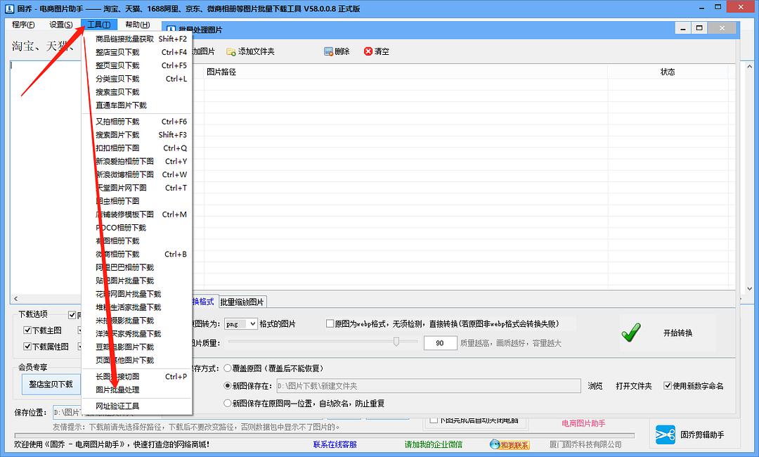
Task: Click the 开始转换 button
Action: tap(677, 333)
